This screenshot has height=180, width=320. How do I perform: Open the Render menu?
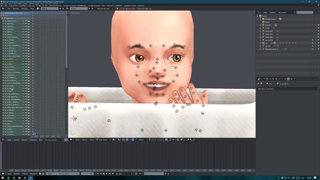15,8
